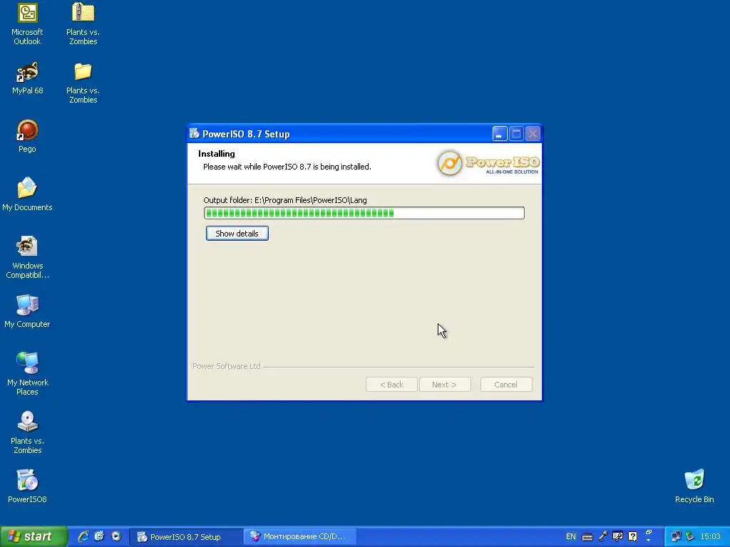
Task: Click the installation progress bar
Action: click(x=364, y=213)
